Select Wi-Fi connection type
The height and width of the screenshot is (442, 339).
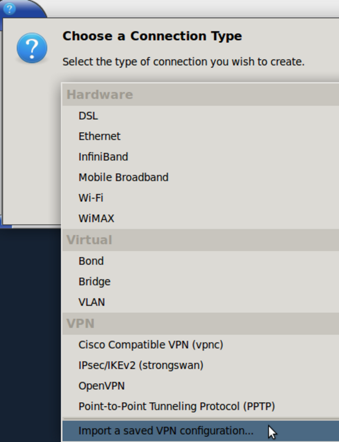click(91, 198)
